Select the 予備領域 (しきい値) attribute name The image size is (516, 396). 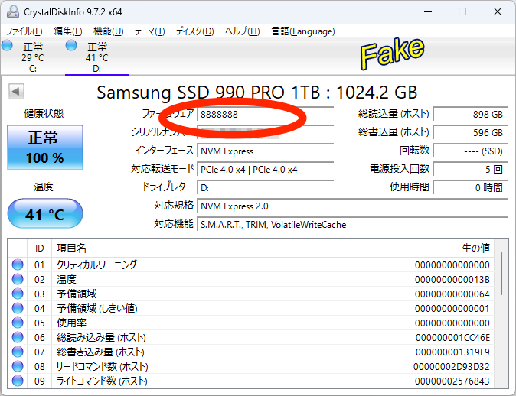(x=97, y=308)
